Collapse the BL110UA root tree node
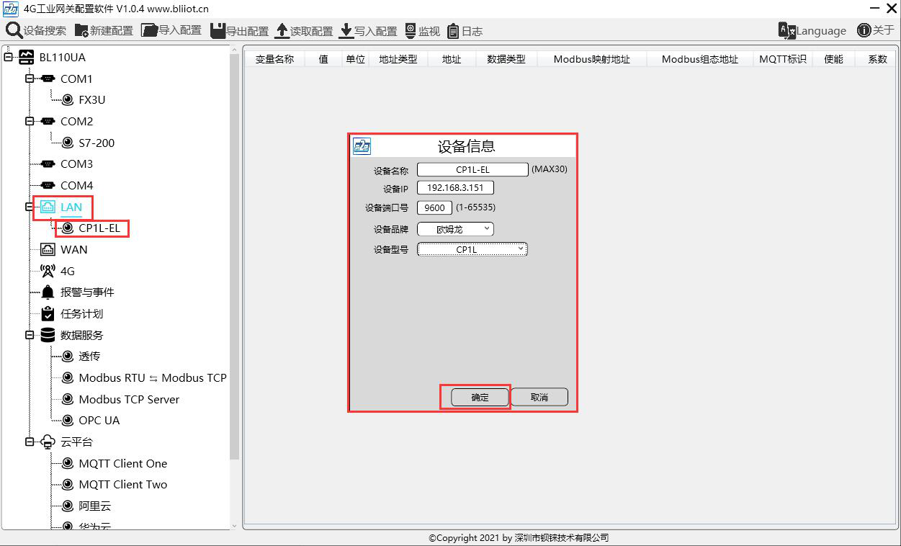 (8, 57)
